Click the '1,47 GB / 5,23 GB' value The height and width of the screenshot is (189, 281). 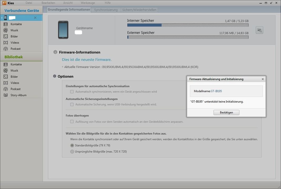(237, 21)
